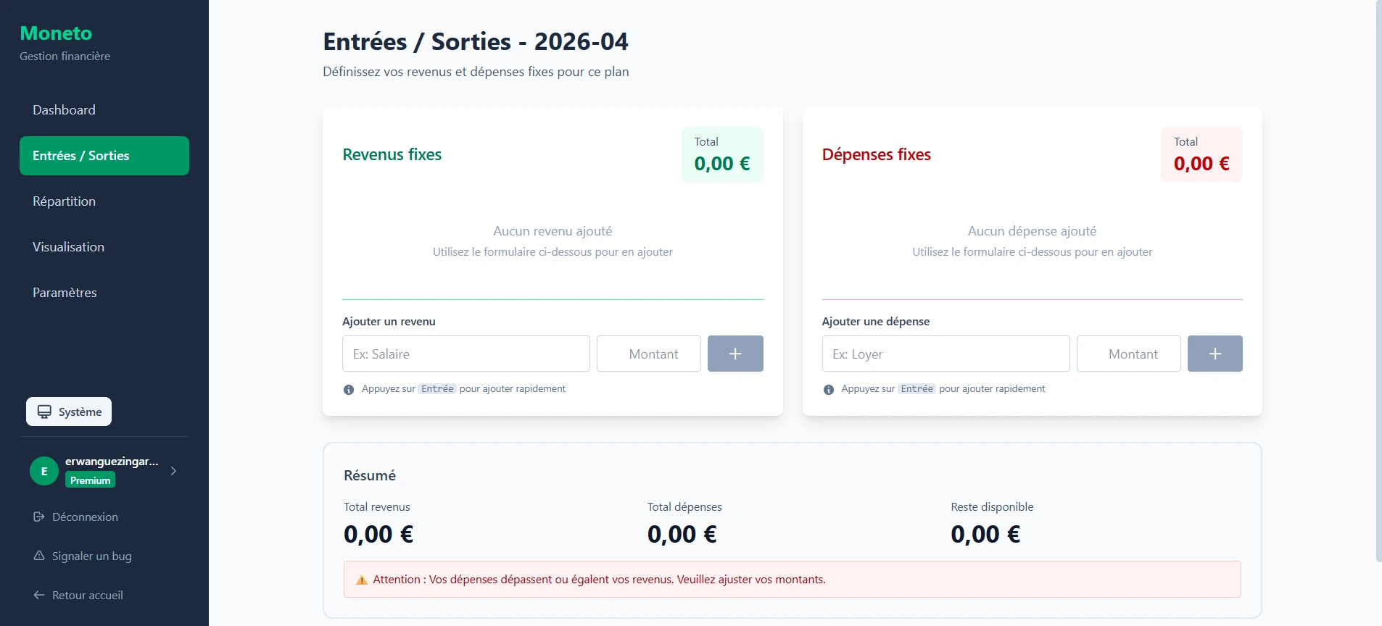Image resolution: width=1382 pixels, height=626 pixels.
Task: Click the plus button to add revenue
Action: point(735,354)
